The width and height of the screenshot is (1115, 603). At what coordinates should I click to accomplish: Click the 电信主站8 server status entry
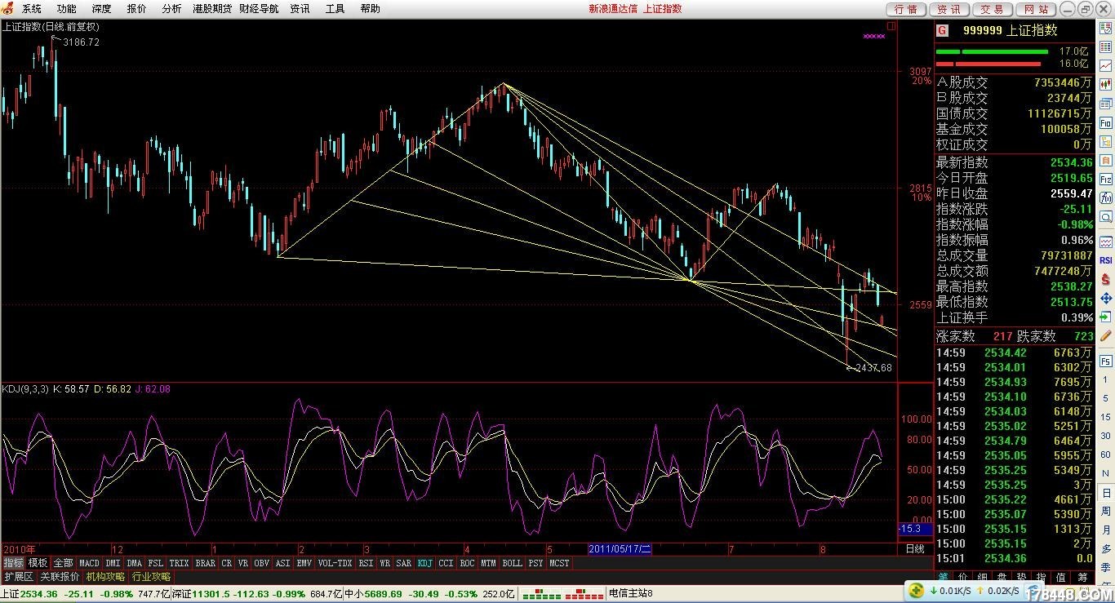point(631,593)
